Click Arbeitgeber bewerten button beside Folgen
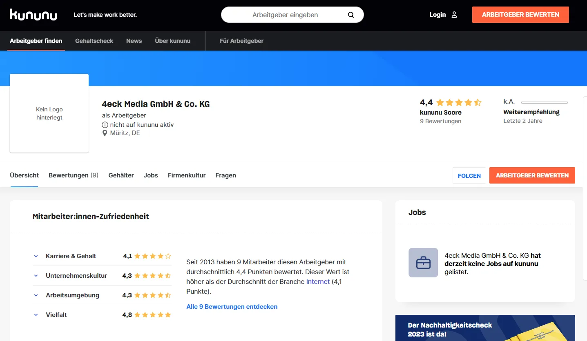This screenshot has height=341, width=587. click(x=532, y=175)
